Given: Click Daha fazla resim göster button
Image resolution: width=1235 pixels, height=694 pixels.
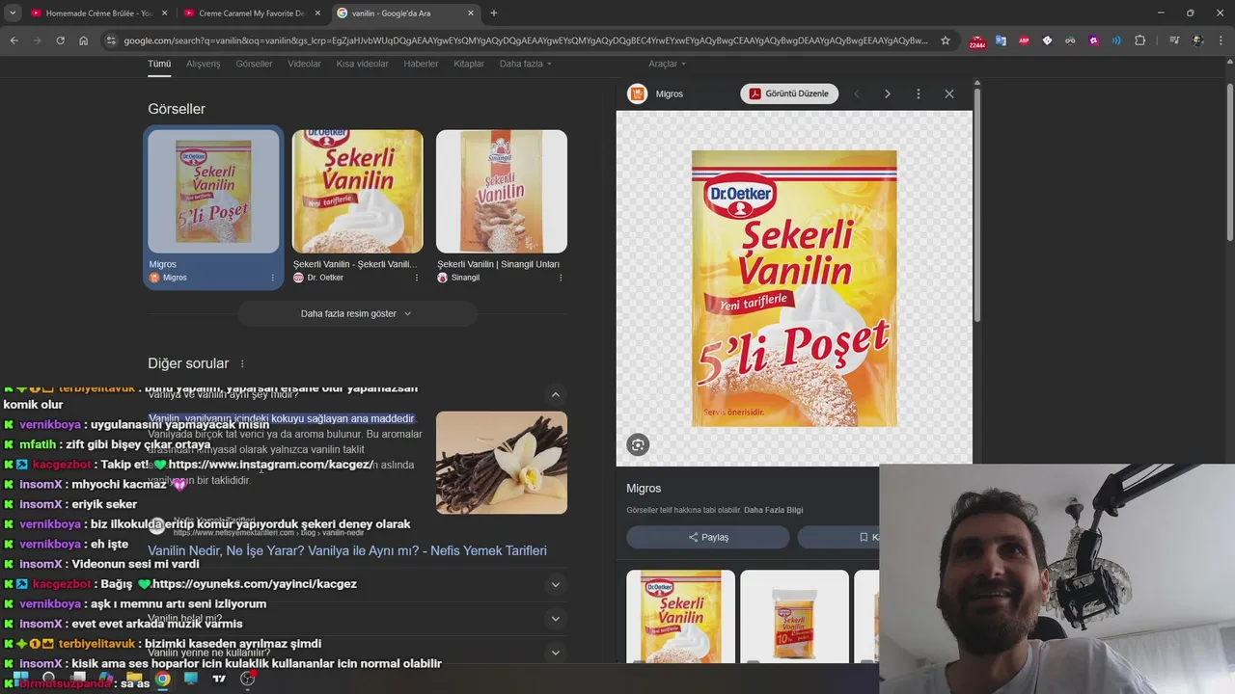Looking at the screenshot, I should pyautogui.click(x=357, y=313).
